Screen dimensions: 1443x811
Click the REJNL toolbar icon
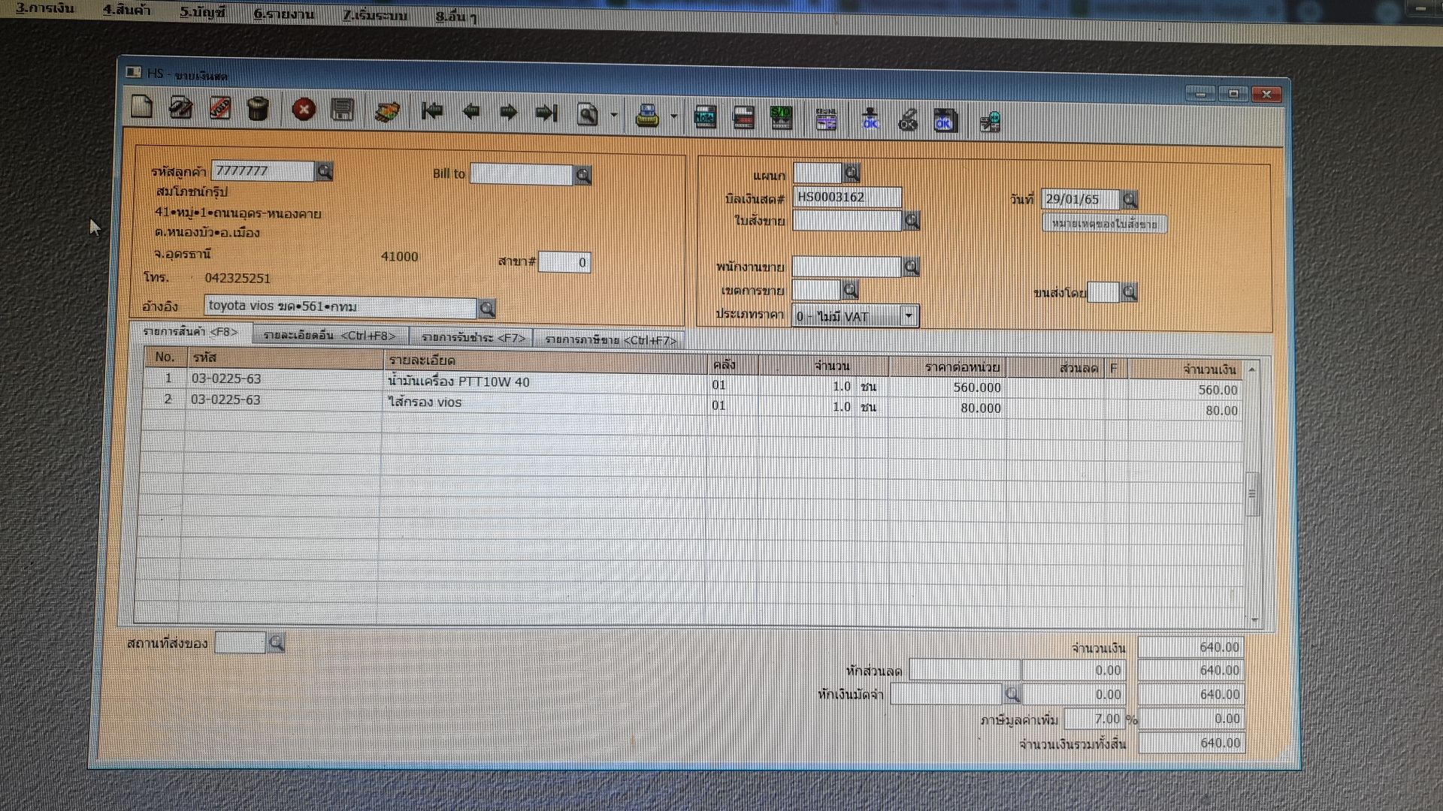pos(826,119)
